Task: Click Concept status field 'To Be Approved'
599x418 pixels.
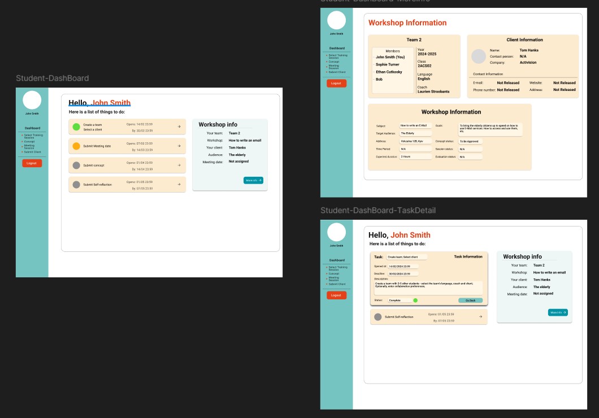Action: pos(470,141)
